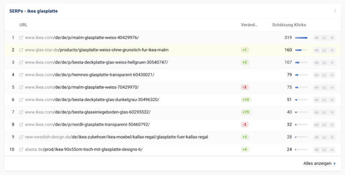Open chart icon for malm-glasplatte-weiss-40429976 row

[x=324, y=38]
